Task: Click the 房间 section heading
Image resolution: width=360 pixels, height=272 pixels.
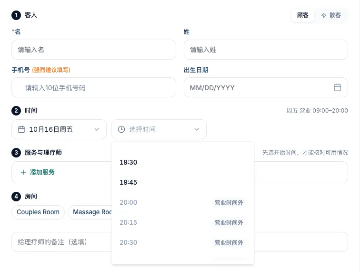Action: pyautogui.click(x=31, y=196)
